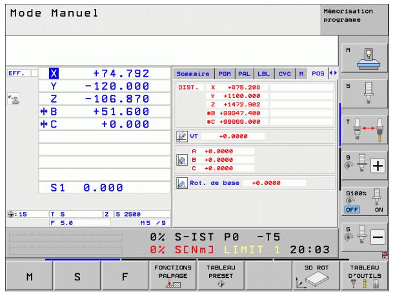Click the DIST. Y value +1100.000
The width and height of the screenshot is (393, 292).
[x=242, y=96]
